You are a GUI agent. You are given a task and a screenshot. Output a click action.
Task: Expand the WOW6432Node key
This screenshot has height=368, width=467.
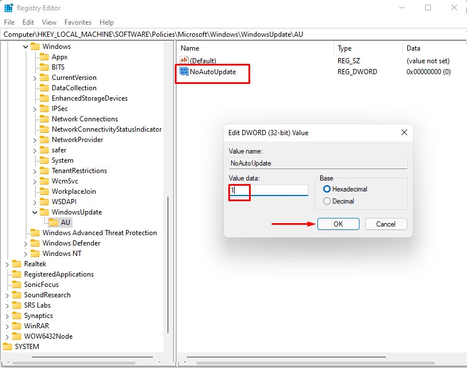coord(7,337)
